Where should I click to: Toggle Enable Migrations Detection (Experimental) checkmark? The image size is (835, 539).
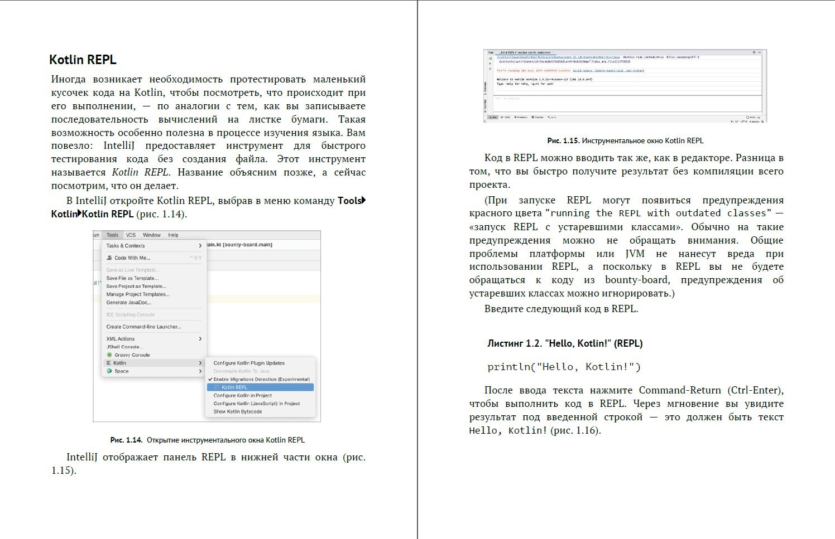coord(210,379)
